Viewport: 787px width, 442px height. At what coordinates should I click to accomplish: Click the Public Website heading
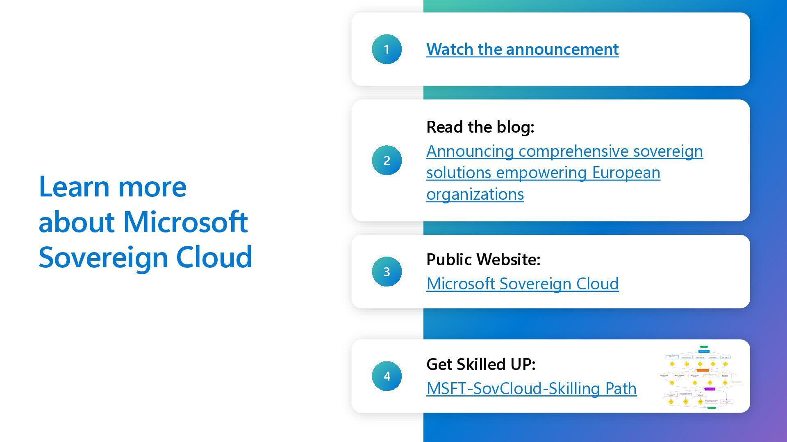[483, 259]
